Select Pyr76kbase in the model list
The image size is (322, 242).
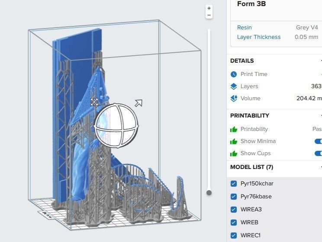click(256, 197)
